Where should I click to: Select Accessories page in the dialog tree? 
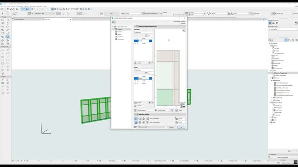[x=121, y=39]
